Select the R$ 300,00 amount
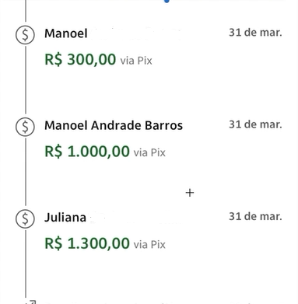This screenshot has height=304, width=298. (80, 59)
